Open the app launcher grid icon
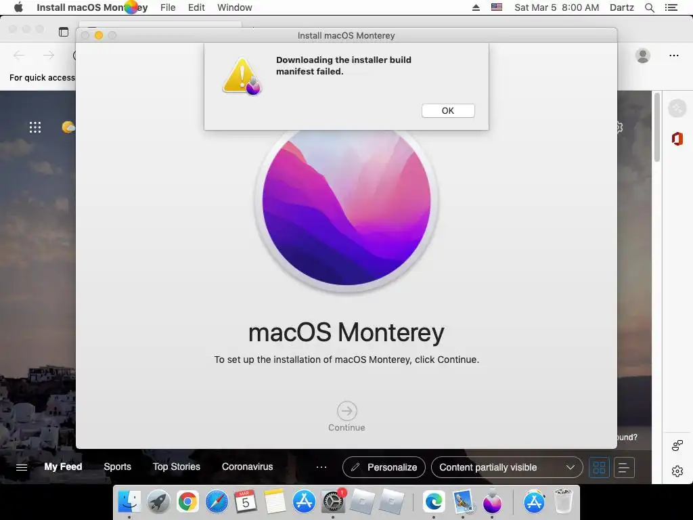Image resolution: width=693 pixels, height=520 pixels. point(35,127)
